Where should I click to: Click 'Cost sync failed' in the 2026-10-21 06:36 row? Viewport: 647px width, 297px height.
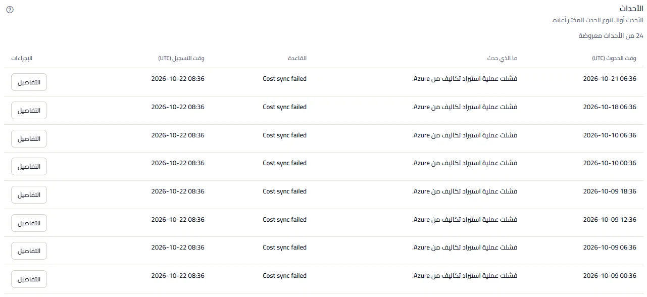285,79
